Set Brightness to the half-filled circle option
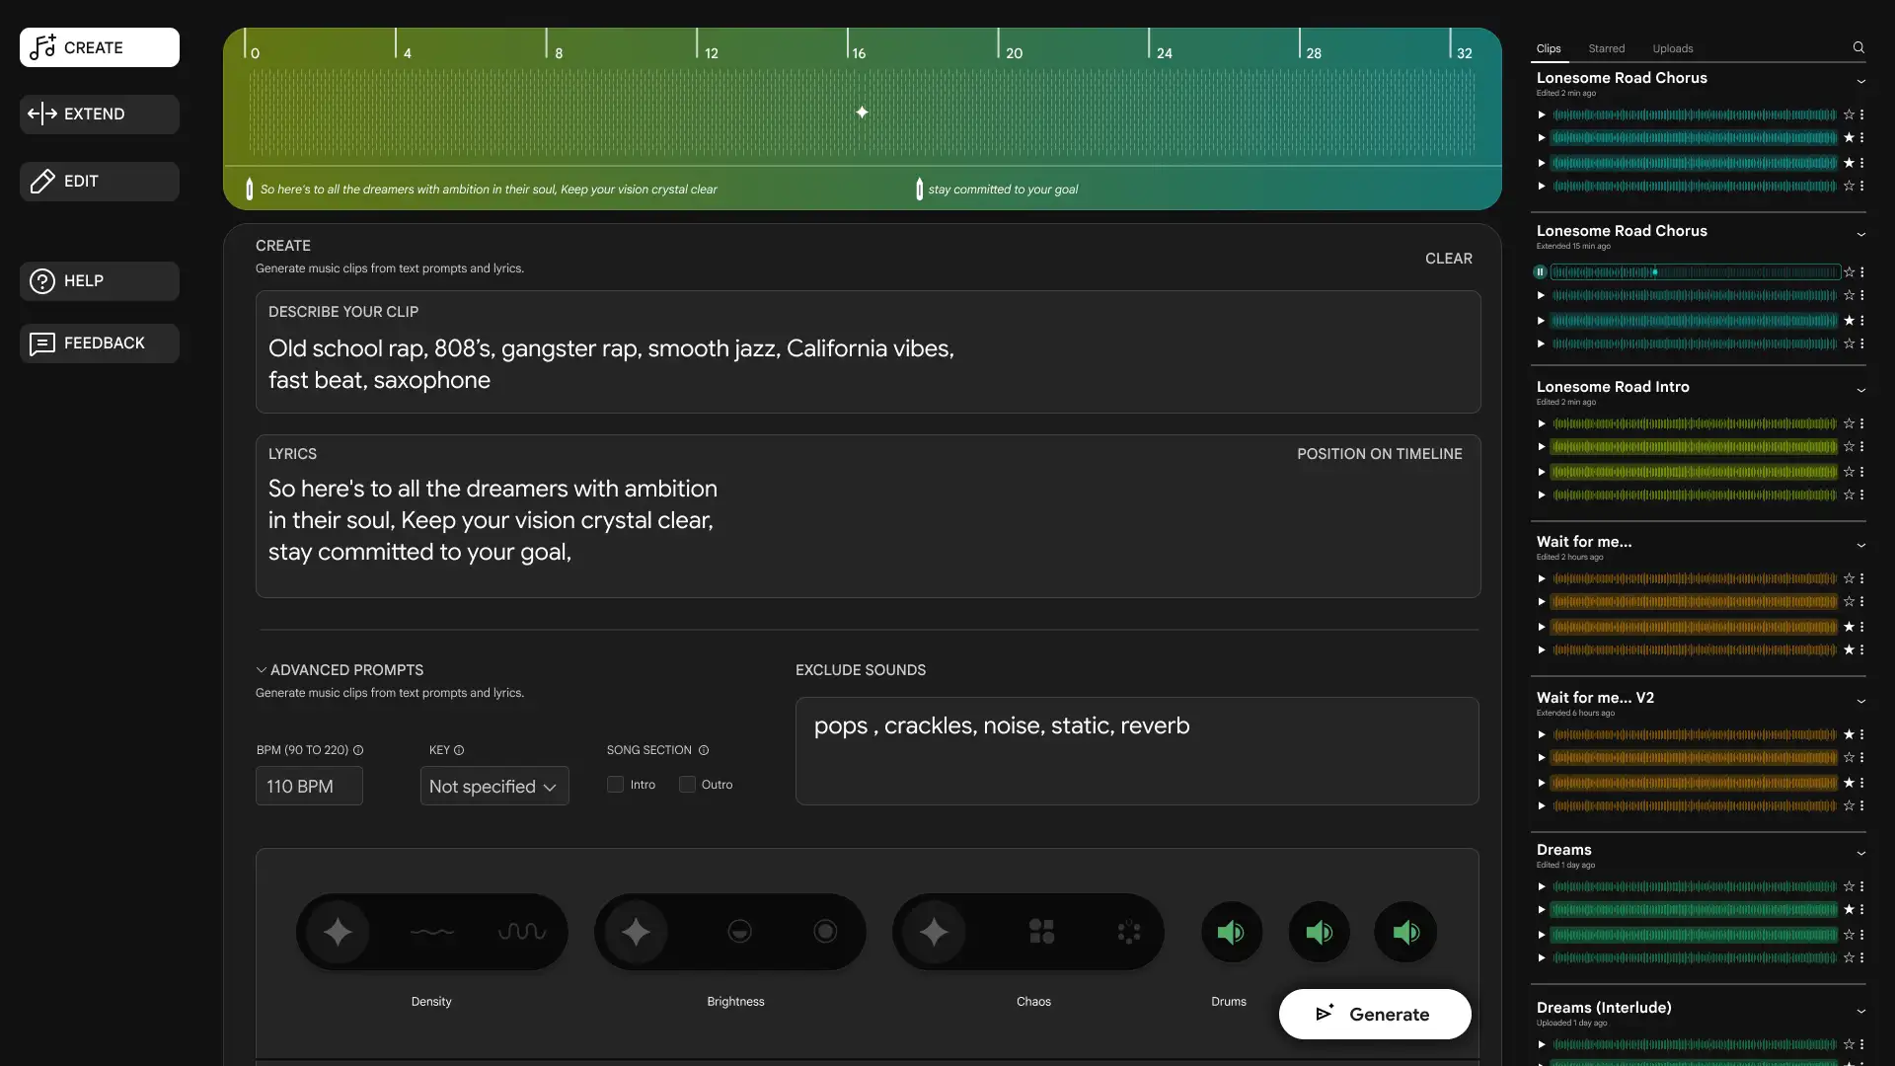Image resolution: width=1895 pixels, height=1066 pixels. point(739,932)
